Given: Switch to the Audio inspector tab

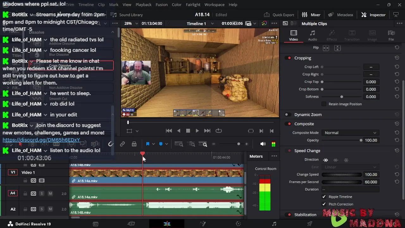Looking at the screenshot, I should 312,35.
